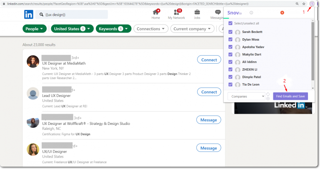Open the Connections filter dropdown
Viewport: 320px width, 169px height.
click(x=151, y=29)
